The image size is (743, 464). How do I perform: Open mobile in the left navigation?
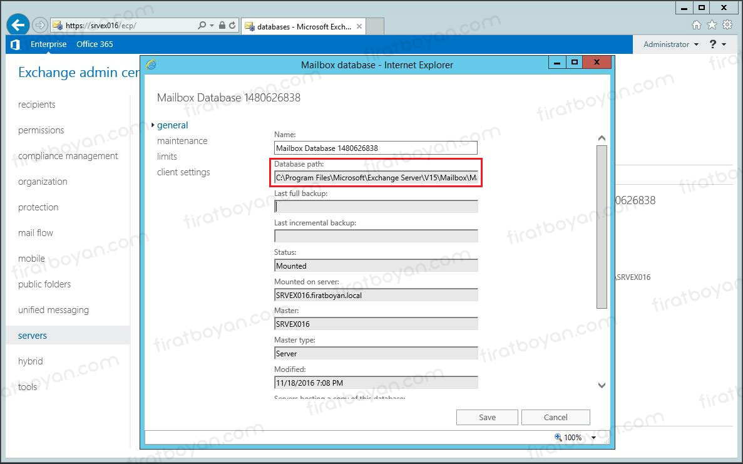[31, 259]
